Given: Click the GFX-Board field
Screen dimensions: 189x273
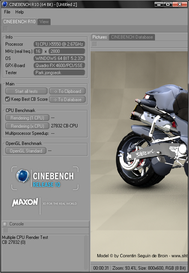Looking at the screenshot, I should 59,66.
